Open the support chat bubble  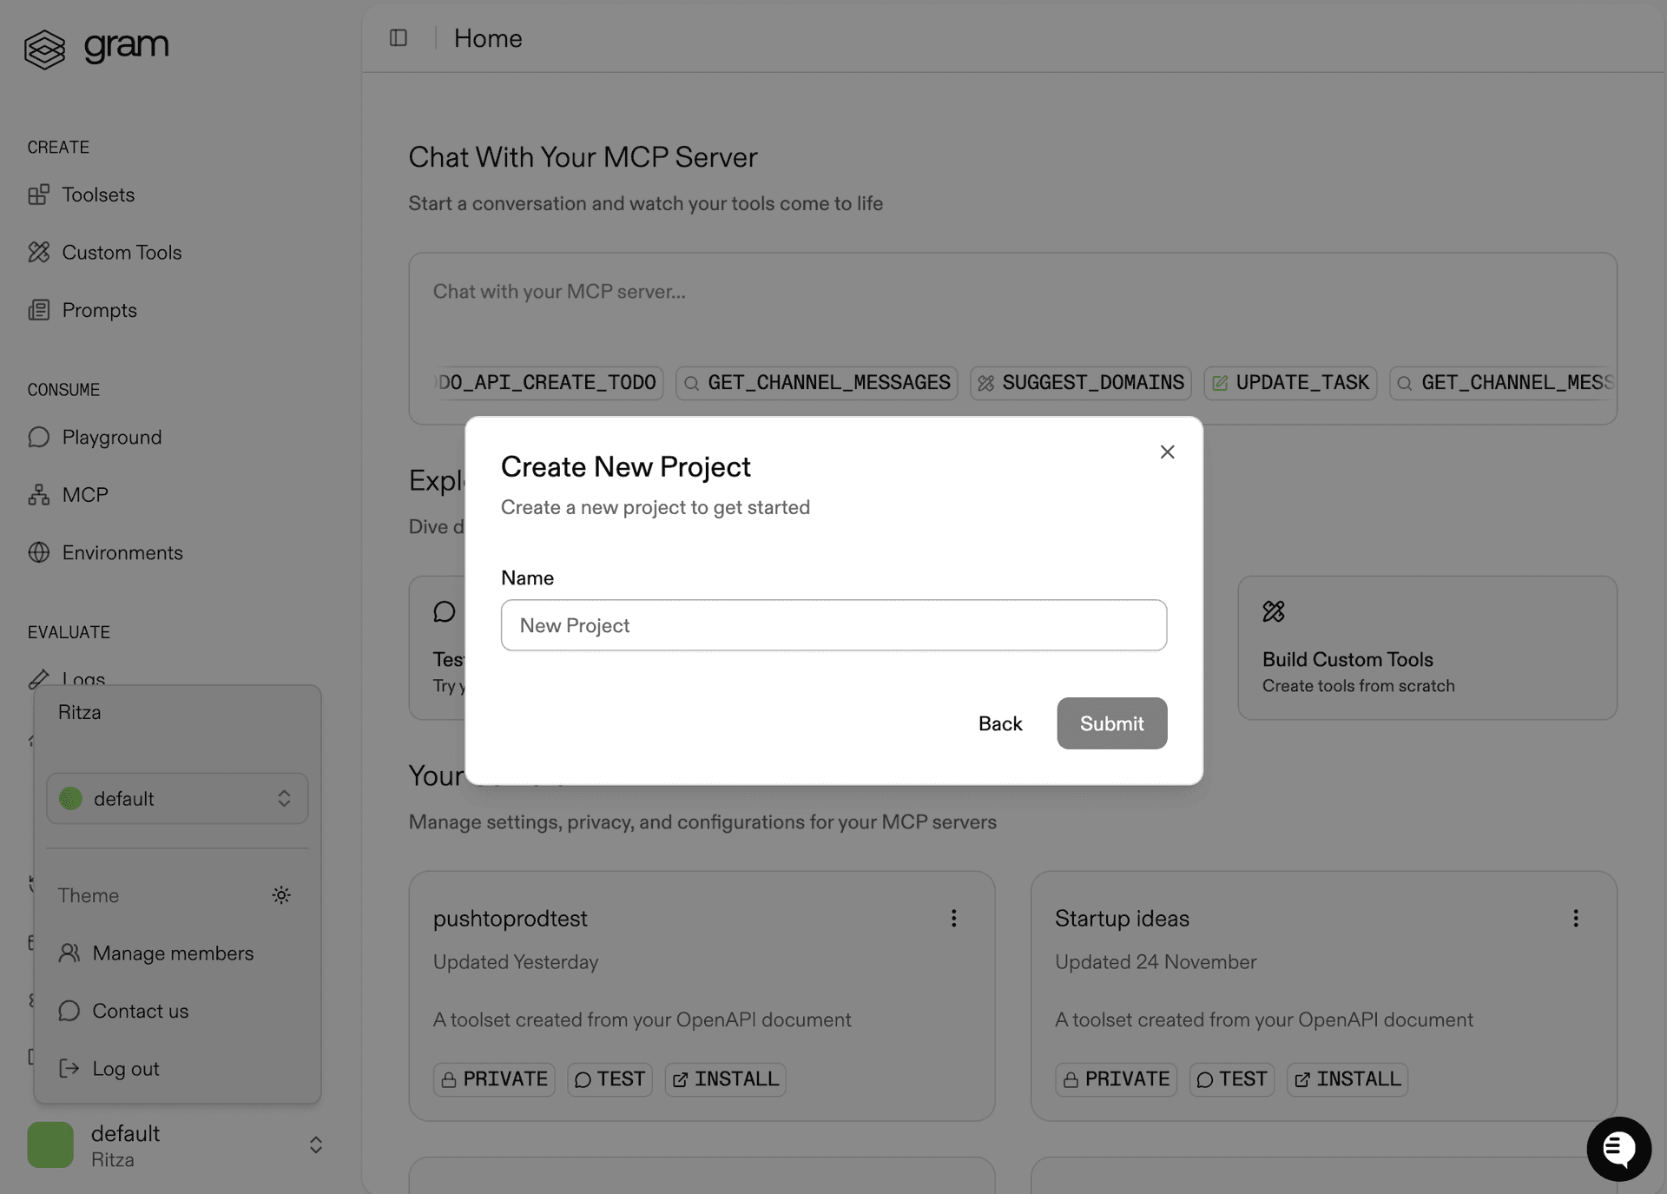1618,1148
